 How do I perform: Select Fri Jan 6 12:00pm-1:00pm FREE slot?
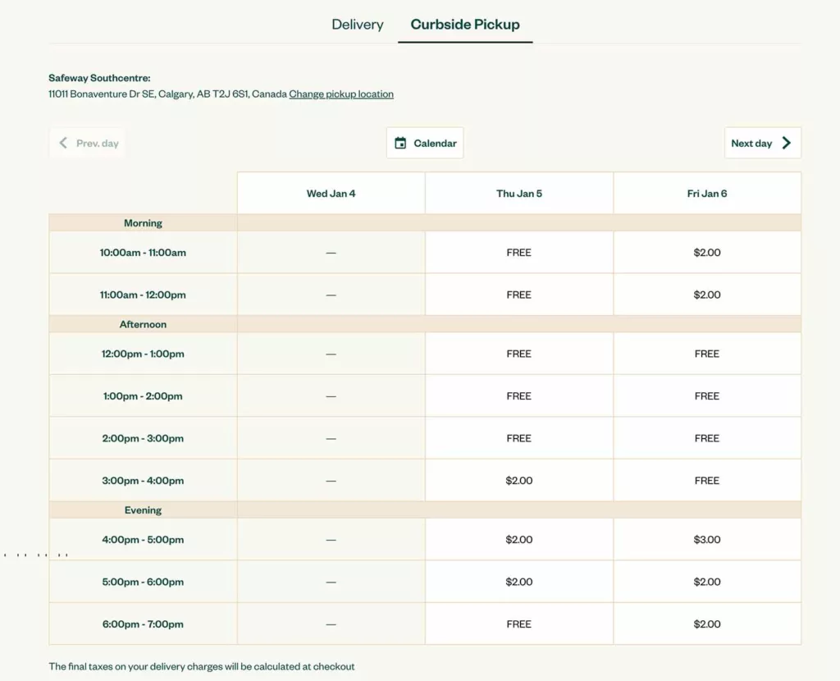coord(707,354)
